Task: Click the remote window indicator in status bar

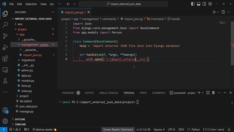Action: click(4, 129)
